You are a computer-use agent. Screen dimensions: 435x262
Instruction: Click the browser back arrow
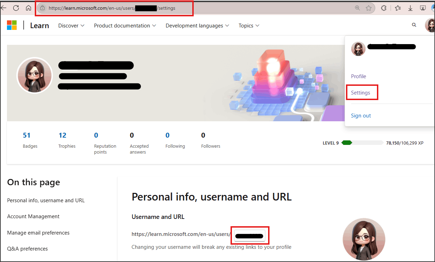(3, 8)
